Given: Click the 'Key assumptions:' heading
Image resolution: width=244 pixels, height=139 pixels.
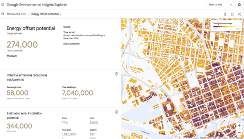Looking at the screenshot, I should pos(72,44).
